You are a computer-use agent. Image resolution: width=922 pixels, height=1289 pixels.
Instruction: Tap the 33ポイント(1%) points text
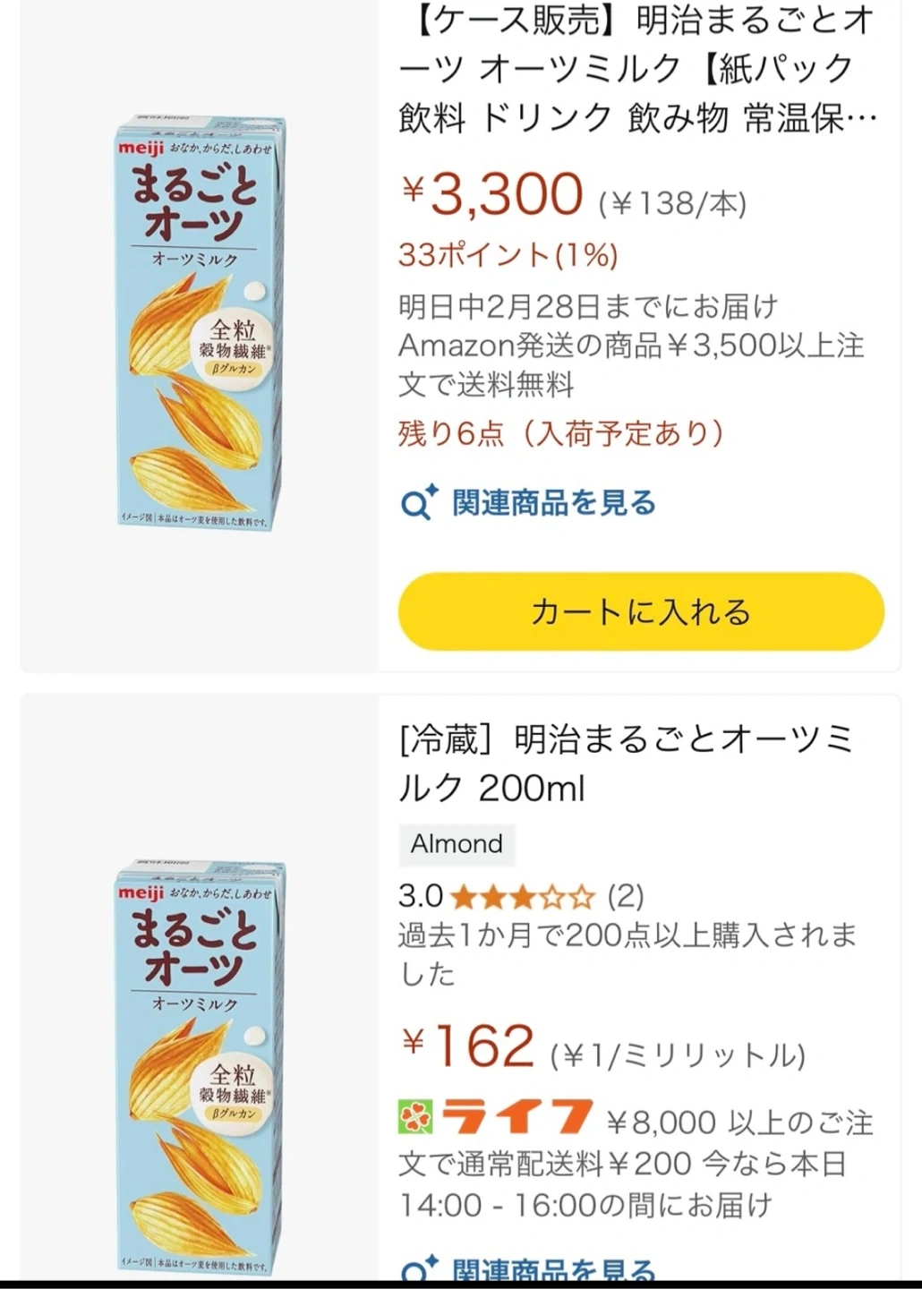tap(508, 256)
